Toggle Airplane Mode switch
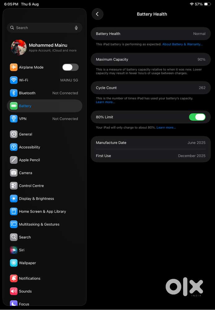The width and height of the screenshot is (215, 310). point(71,67)
